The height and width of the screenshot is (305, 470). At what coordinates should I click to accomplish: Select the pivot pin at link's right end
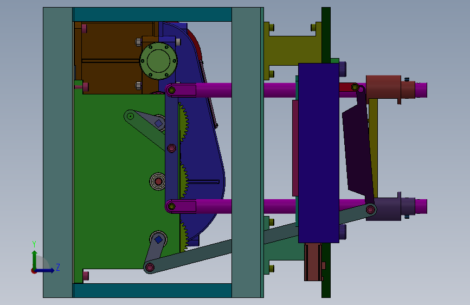point(370,209)
